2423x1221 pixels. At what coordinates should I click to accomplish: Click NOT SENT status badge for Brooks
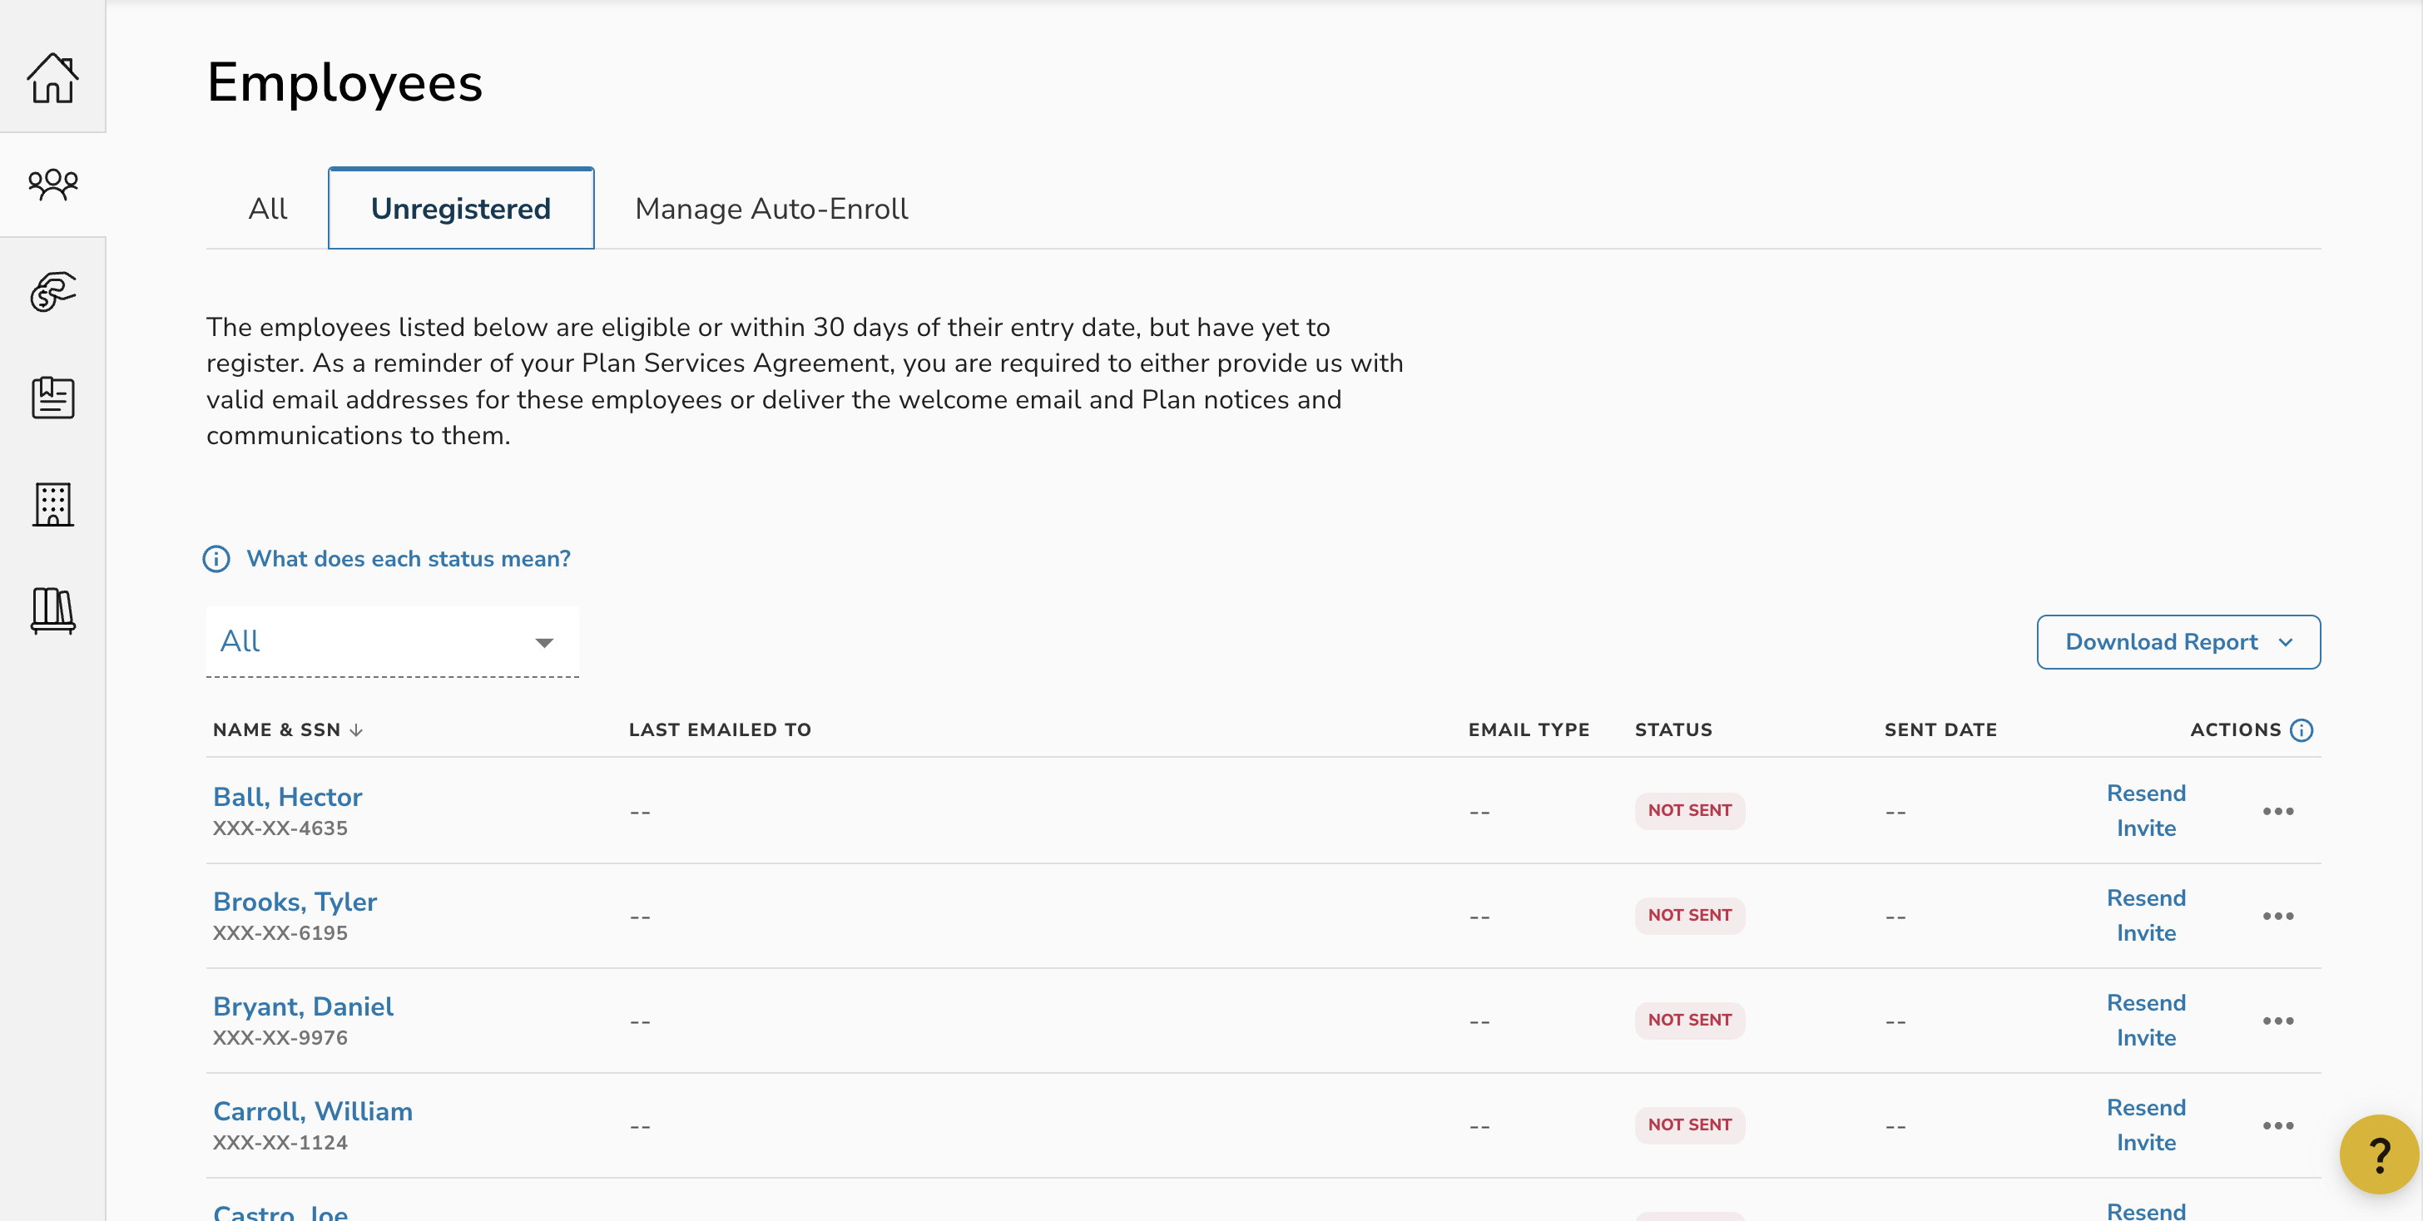tap(1688, 916)
